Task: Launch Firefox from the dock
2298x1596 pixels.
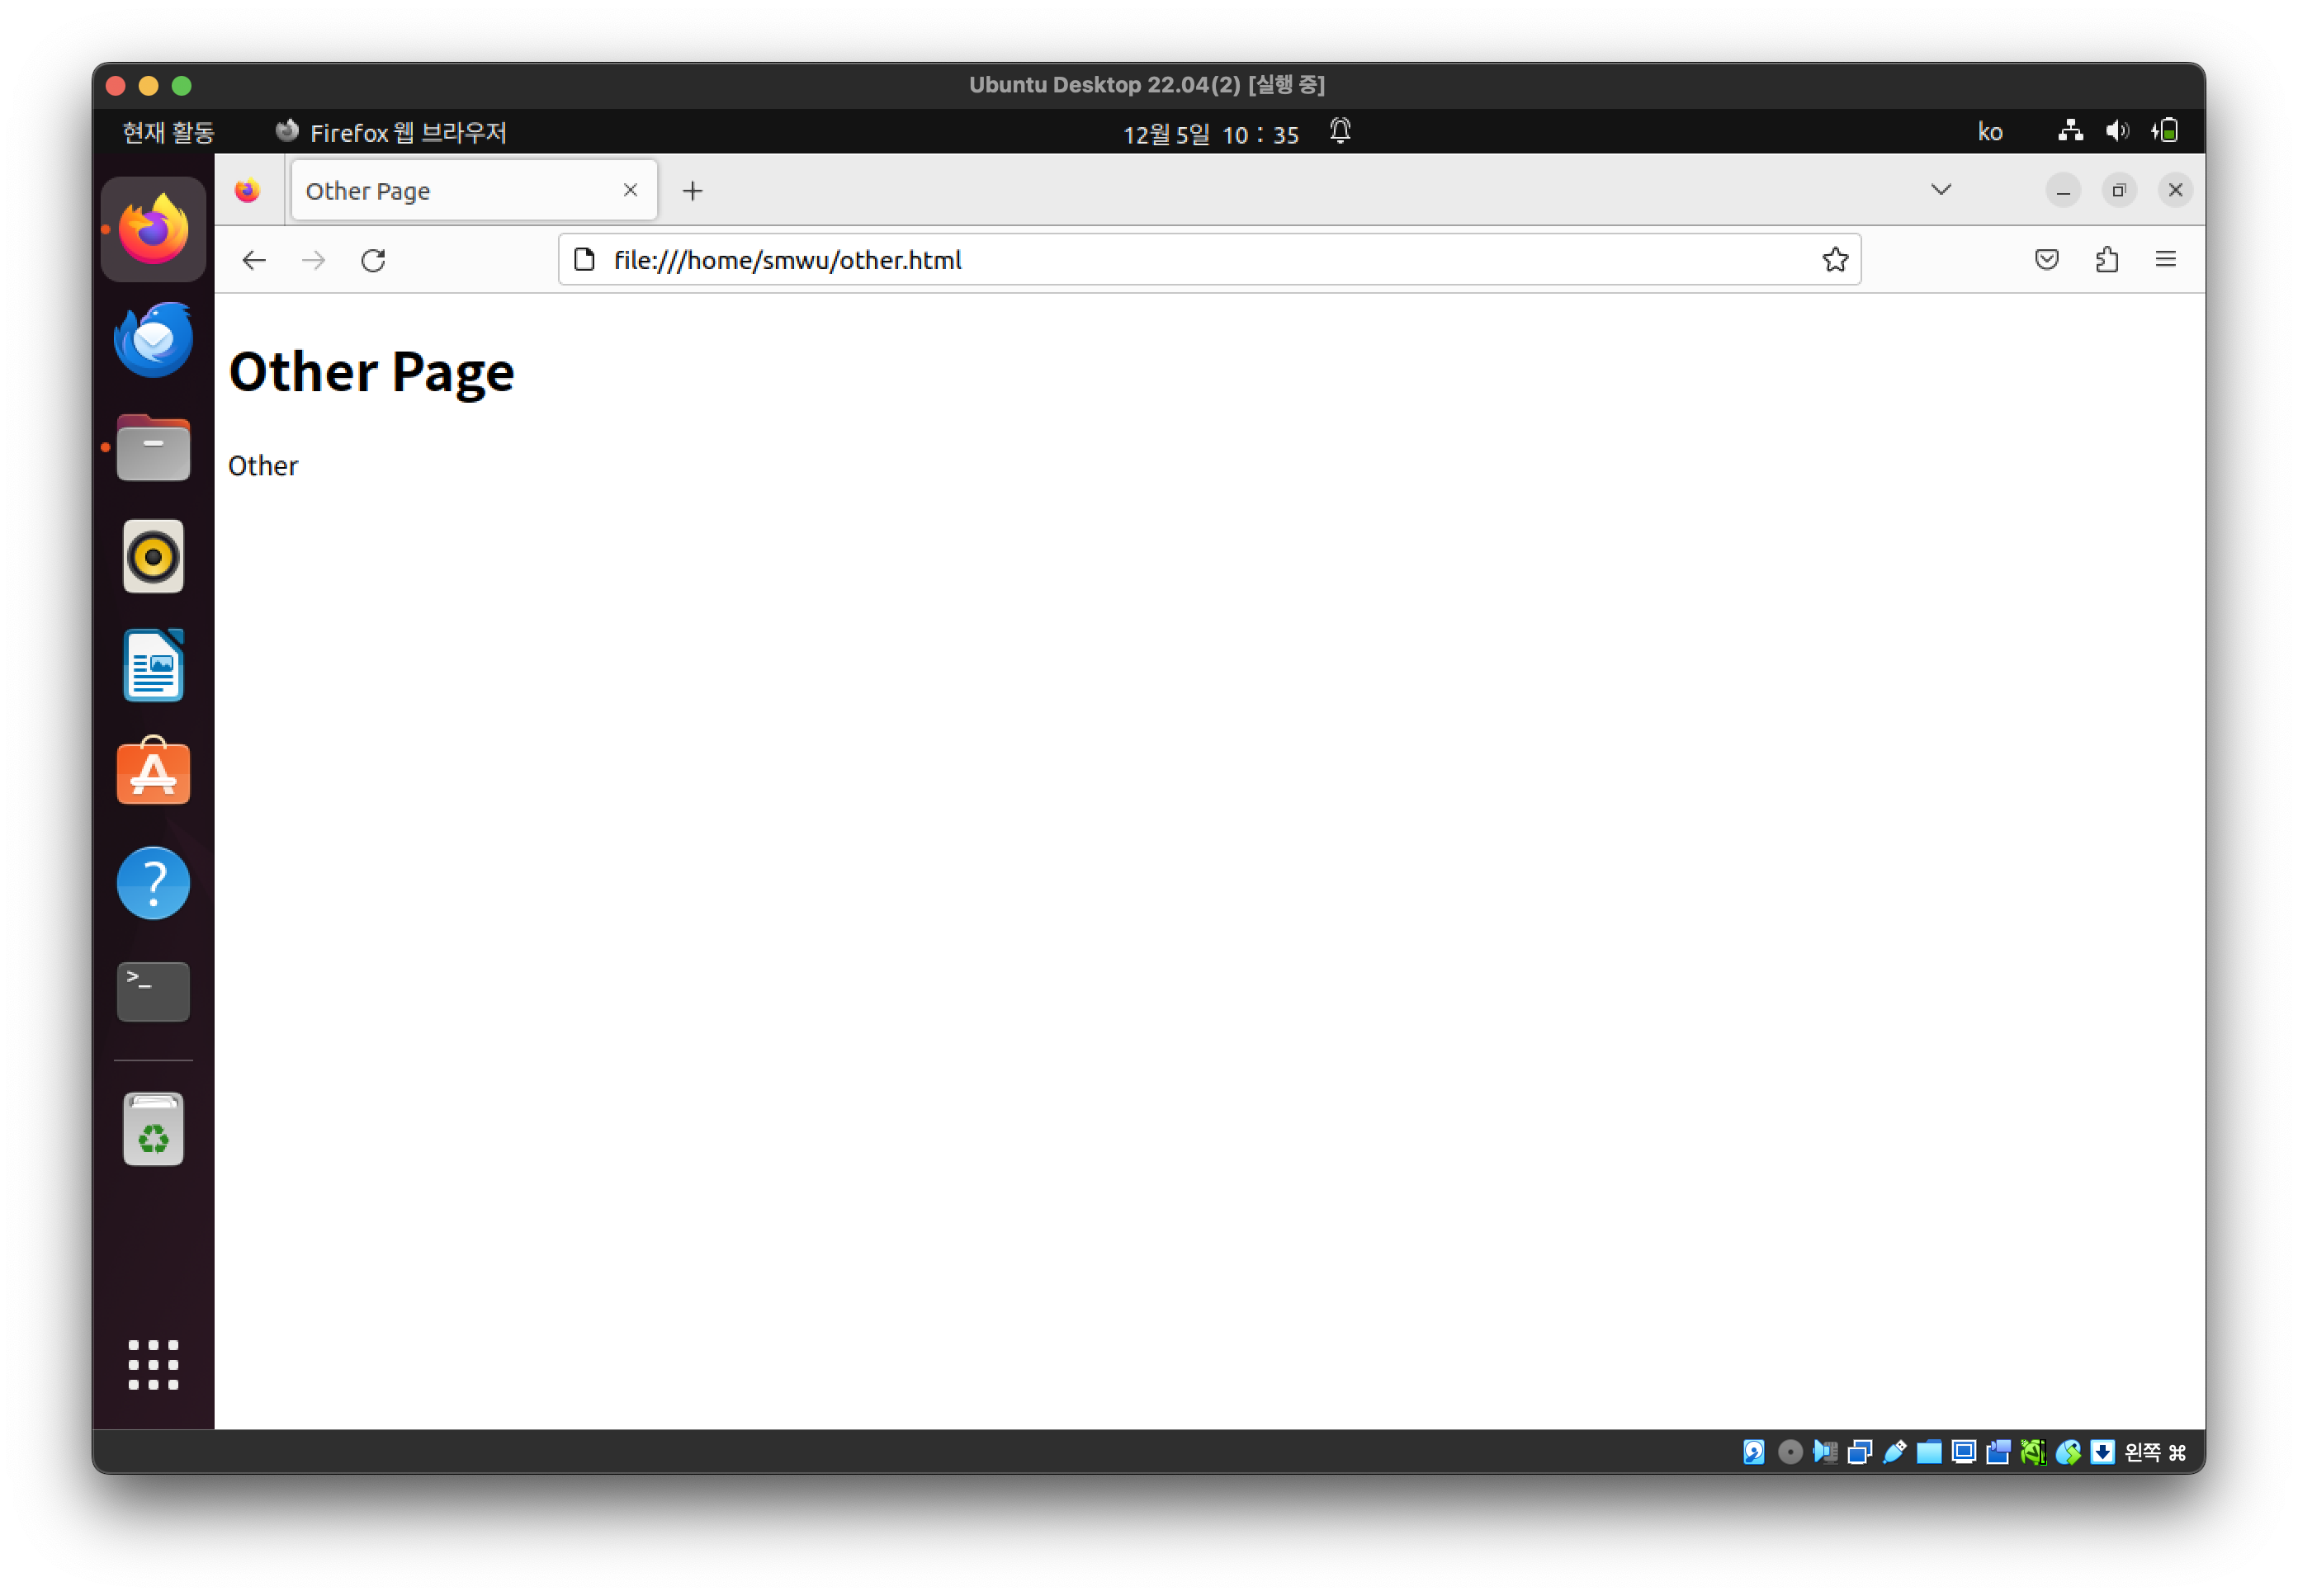Action: (153, 229)
